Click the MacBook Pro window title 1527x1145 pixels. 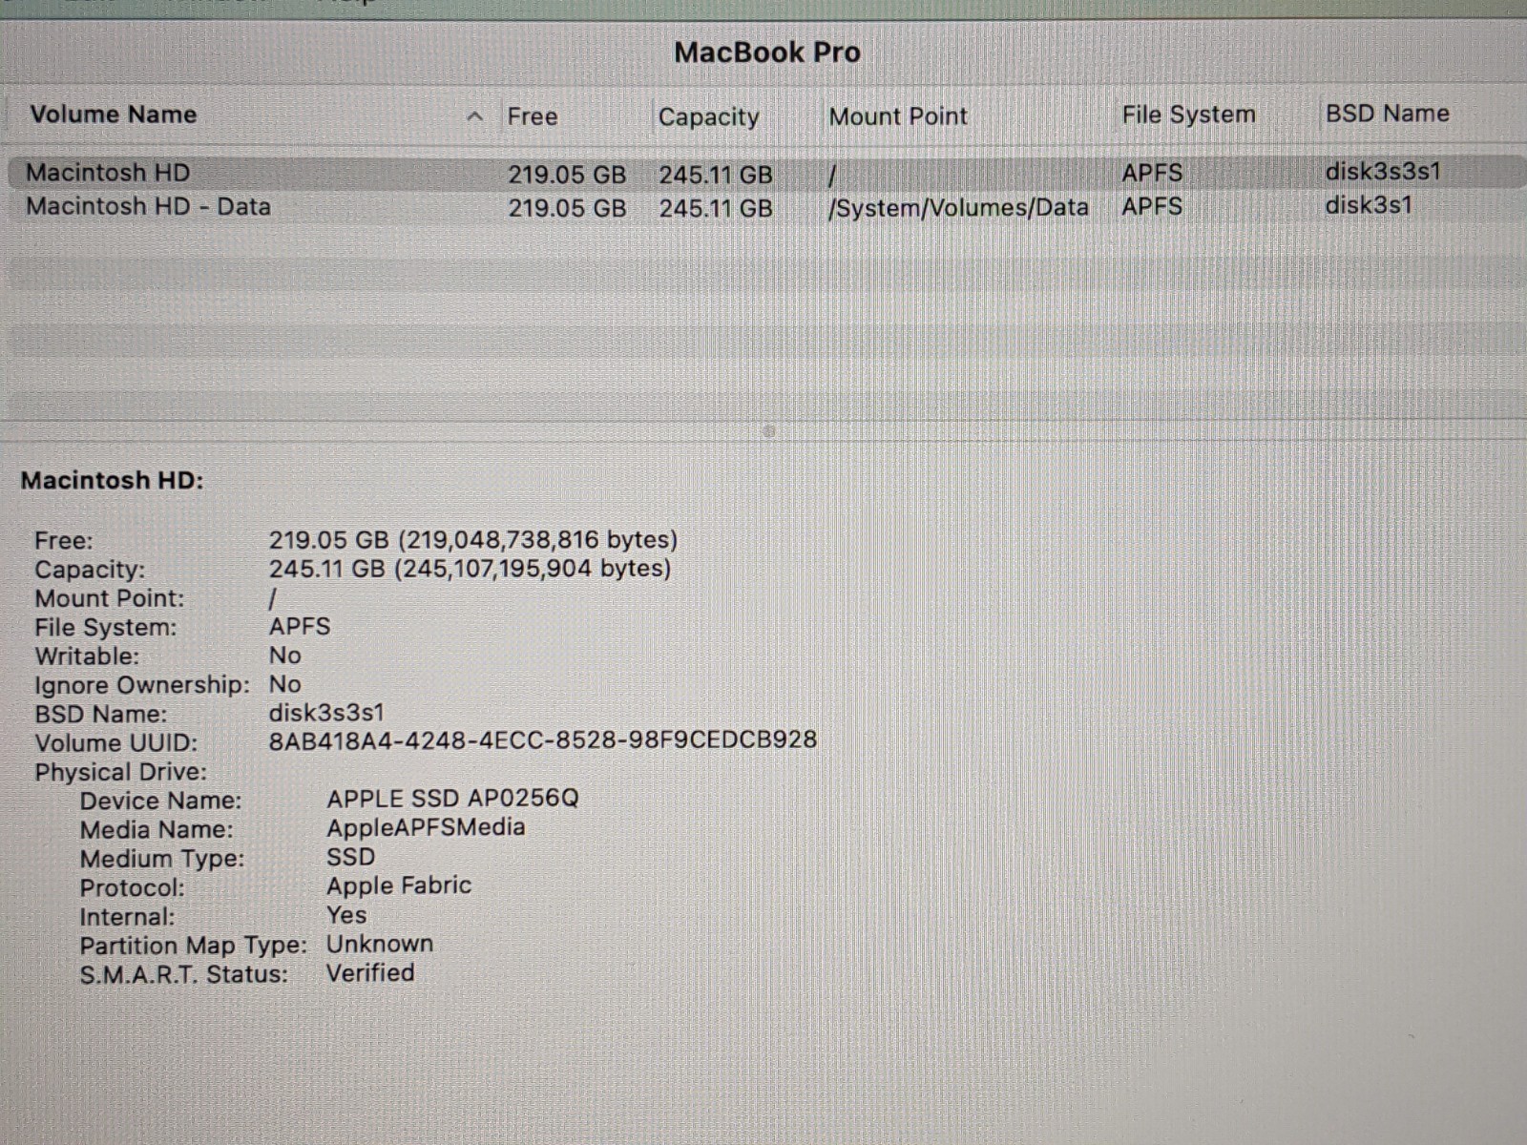(x=767, y=52)
